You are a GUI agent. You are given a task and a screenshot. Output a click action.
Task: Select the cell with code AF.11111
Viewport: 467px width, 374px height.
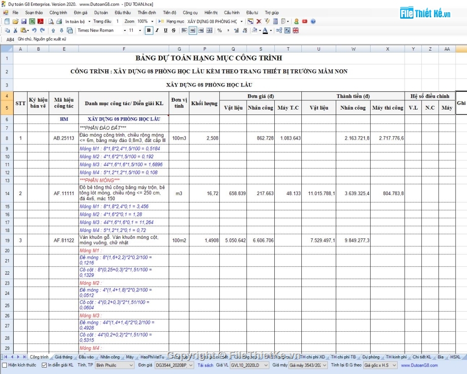[64, 194]
